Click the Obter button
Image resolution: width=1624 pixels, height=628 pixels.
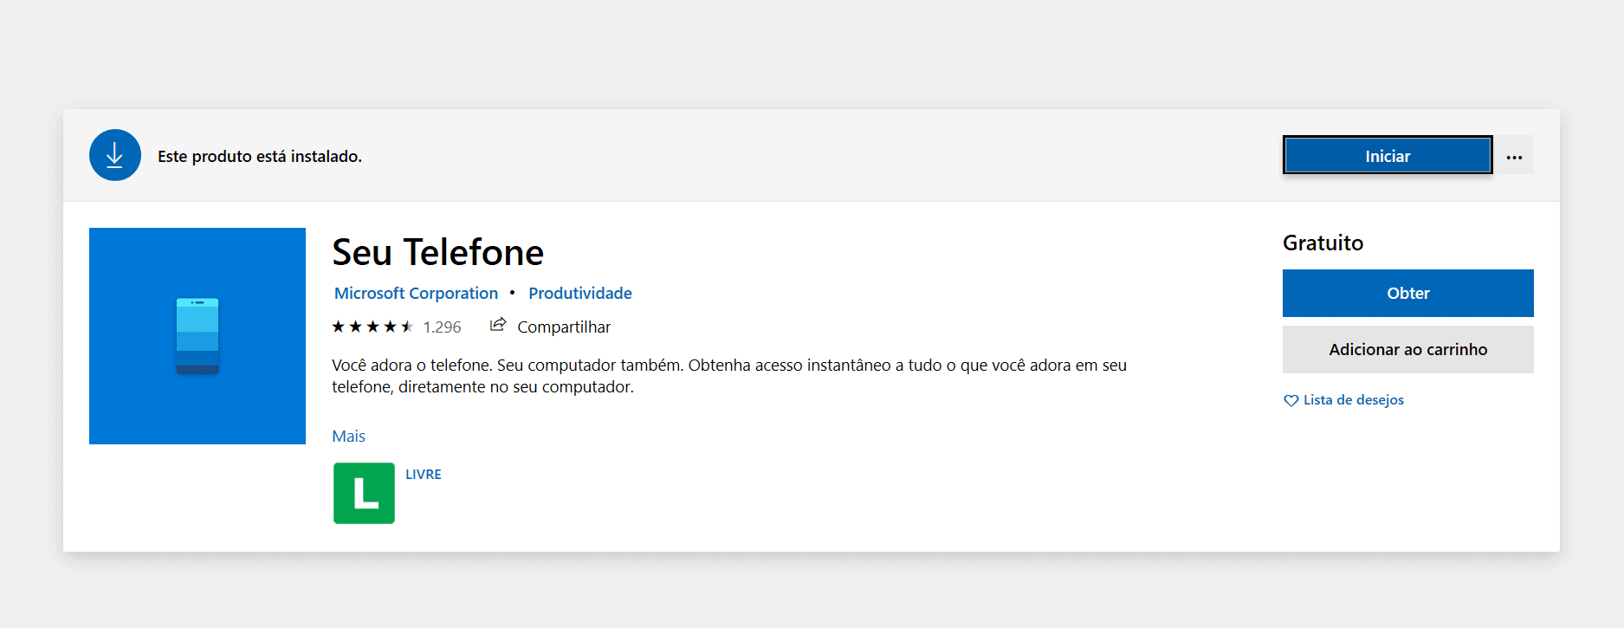tap(1407, 293)
